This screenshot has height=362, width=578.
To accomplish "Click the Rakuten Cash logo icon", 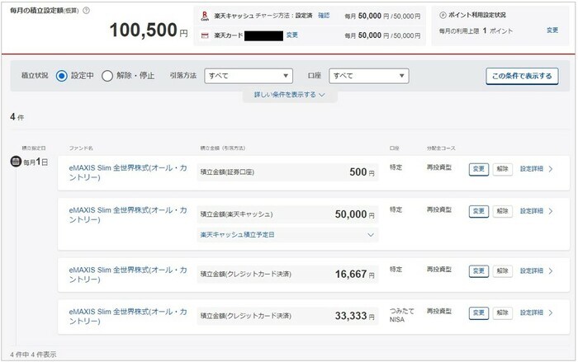I will click(x=205, y=16).
